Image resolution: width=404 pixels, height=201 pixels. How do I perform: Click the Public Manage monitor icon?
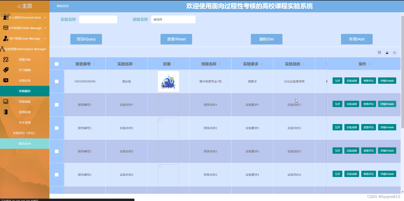coord(6,28)
